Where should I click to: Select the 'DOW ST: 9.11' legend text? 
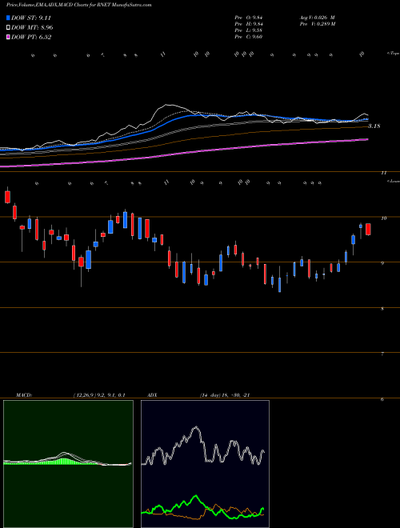coord(31,18)
